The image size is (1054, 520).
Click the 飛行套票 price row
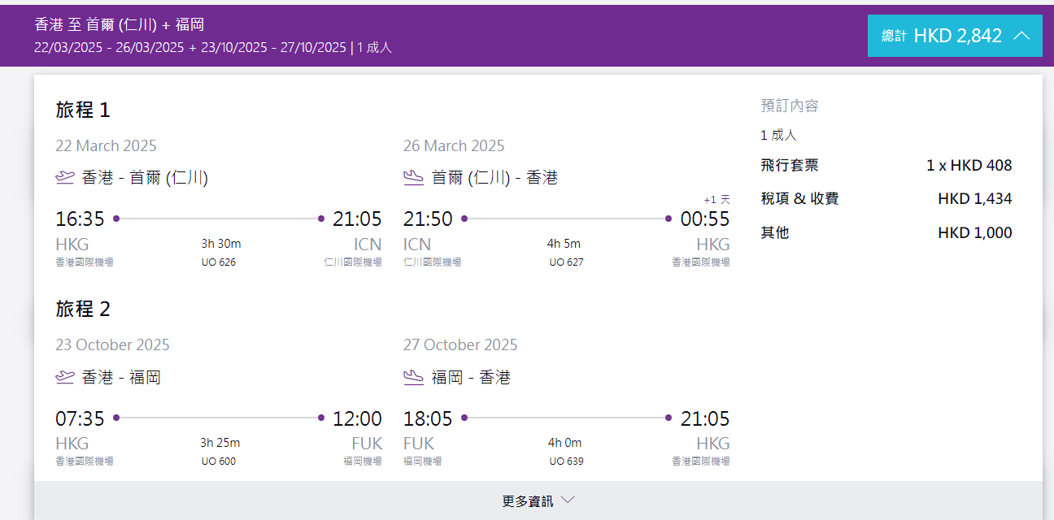(886, 166)
